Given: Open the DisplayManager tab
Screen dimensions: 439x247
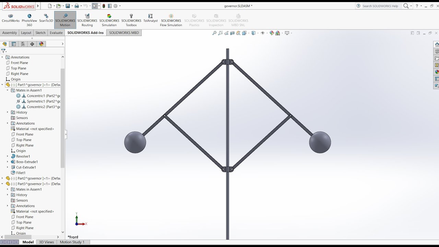Looking at the screenshot, I should (x=41, y=44).
